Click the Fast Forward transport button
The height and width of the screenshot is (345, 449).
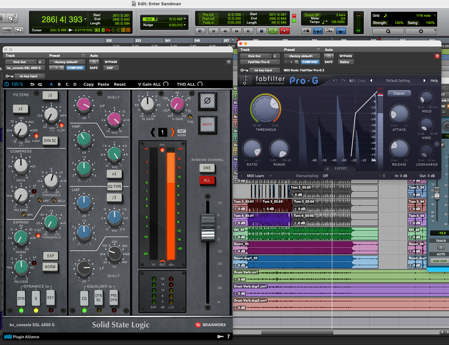pyautogui.click(x=237, y=31)
